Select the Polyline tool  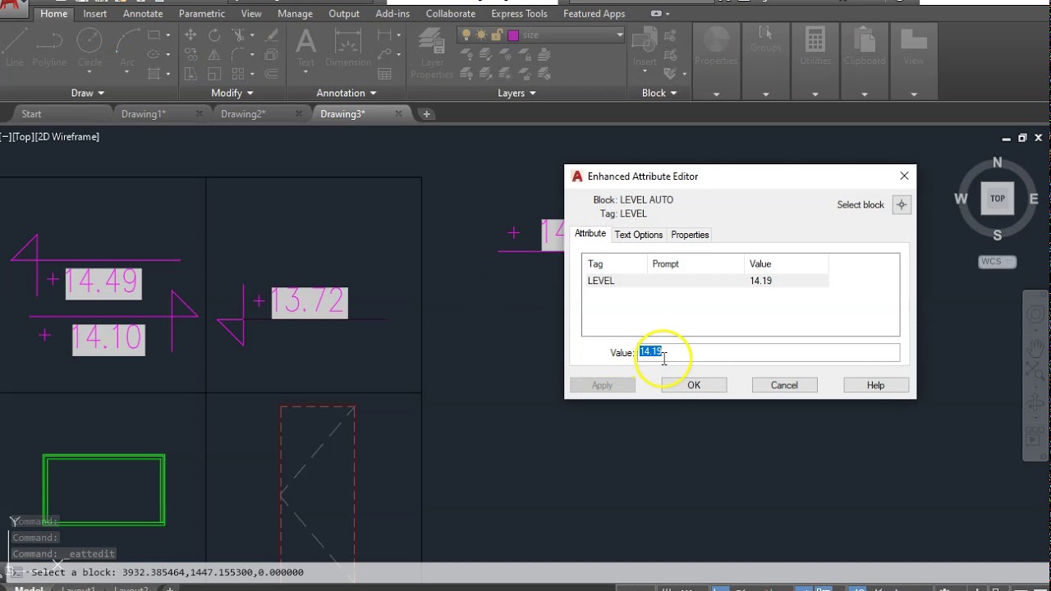pyautogui.click(x=49, y=48)
